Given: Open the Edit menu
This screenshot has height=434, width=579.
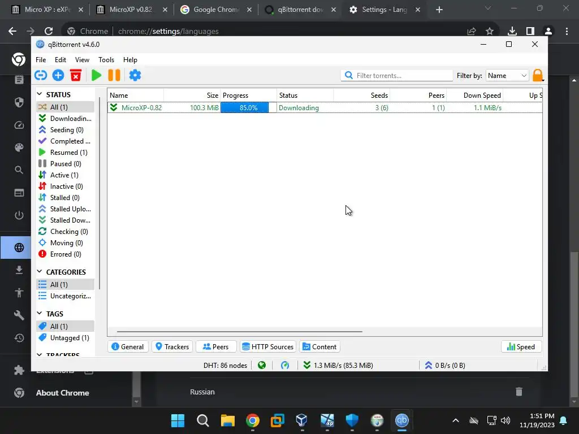Looking at the screenshot, I should [x=60, y=60].
